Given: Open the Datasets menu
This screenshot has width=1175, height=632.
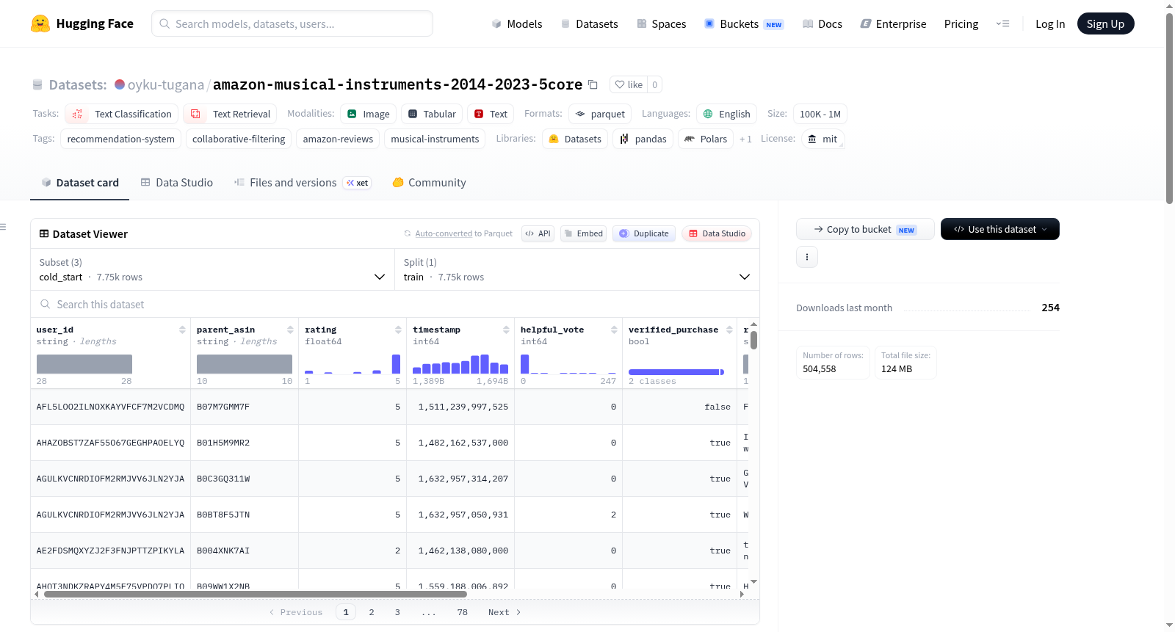Looking at the screenshot, I should click(x=589, y=23).
